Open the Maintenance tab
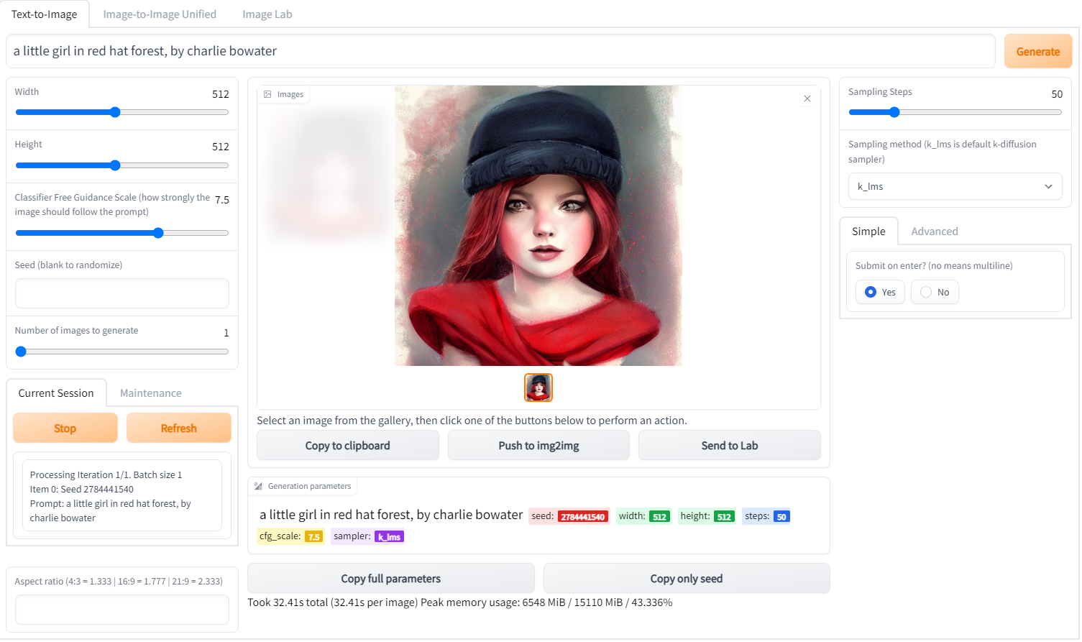 151,393
